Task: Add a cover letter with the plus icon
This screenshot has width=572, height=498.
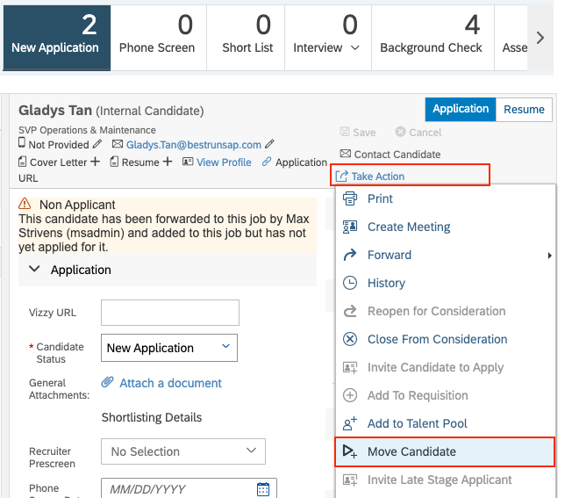Action: [x=95, y=162]
